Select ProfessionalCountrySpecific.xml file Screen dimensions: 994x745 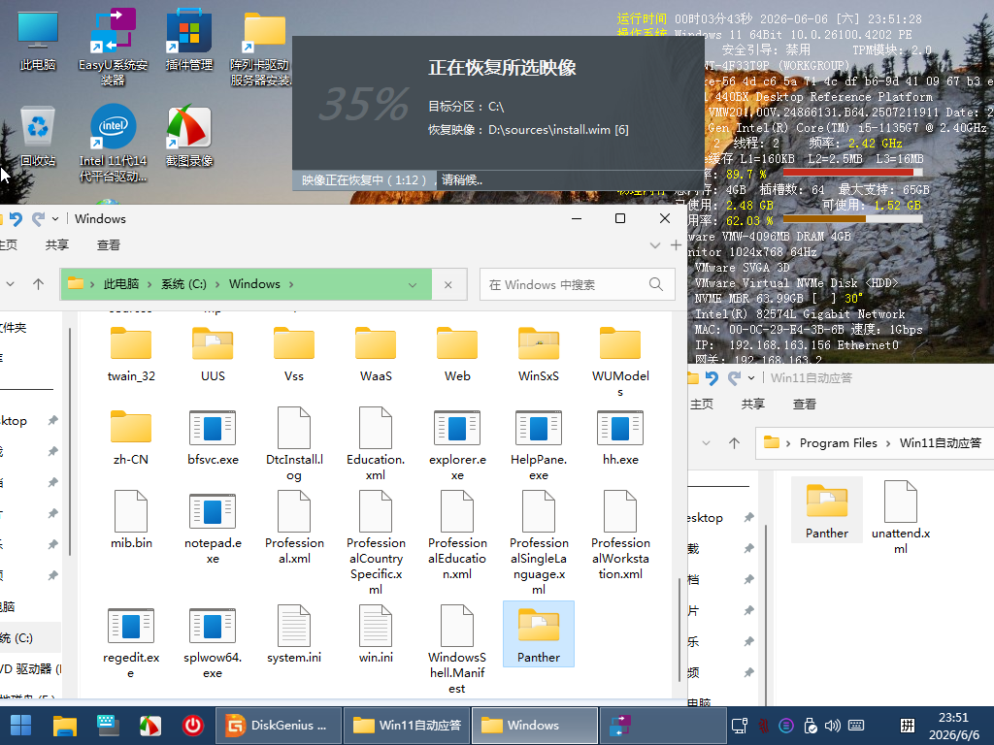[376, 543]
